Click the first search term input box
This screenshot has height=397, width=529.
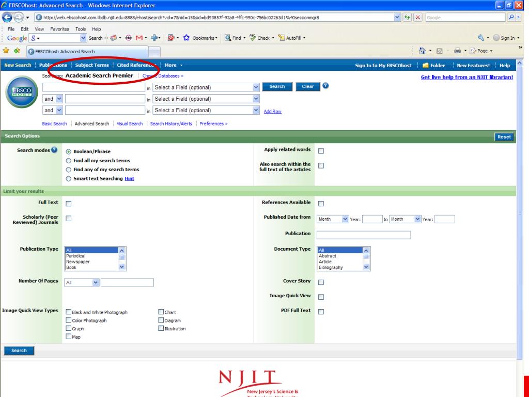click(x=94, y=87)
